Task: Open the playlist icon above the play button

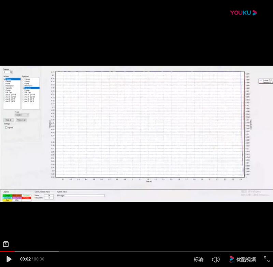Action: pos(6,244)
